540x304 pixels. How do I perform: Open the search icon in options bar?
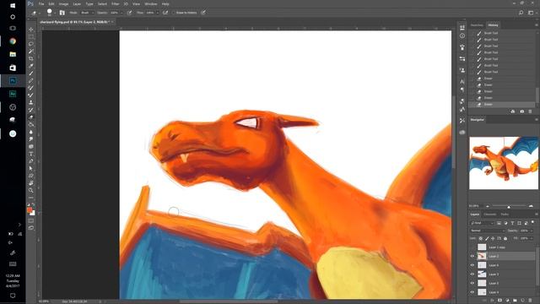pyautogui.click(x=521, y=13)
